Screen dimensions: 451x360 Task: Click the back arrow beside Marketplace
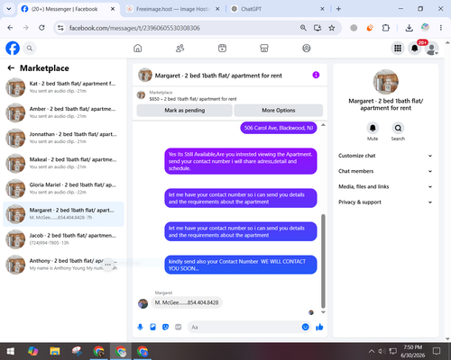(x=11, y=68)
